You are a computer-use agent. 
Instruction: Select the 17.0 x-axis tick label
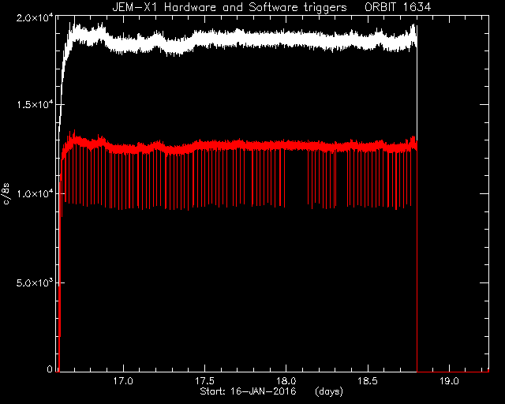click(123, 381)
